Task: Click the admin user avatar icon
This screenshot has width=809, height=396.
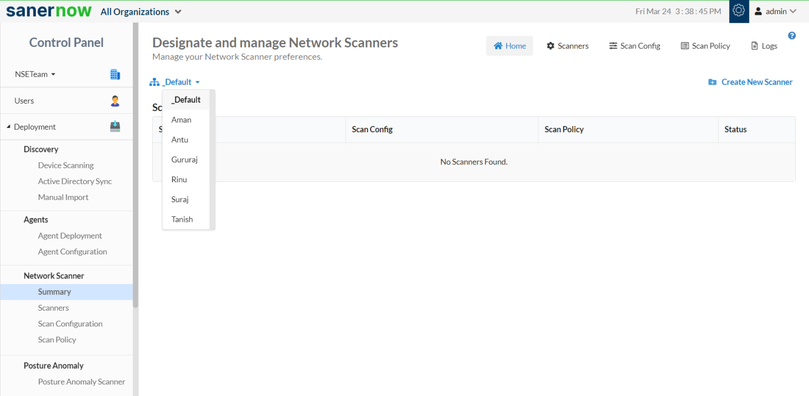Action: pos(758,11)
